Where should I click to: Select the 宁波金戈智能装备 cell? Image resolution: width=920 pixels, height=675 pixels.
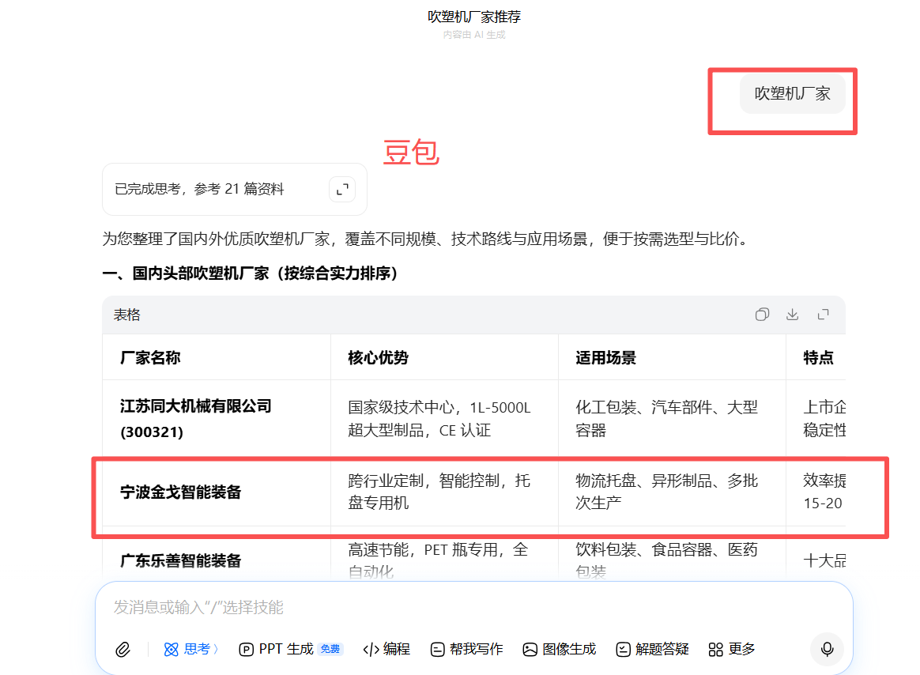click(217, 492)
